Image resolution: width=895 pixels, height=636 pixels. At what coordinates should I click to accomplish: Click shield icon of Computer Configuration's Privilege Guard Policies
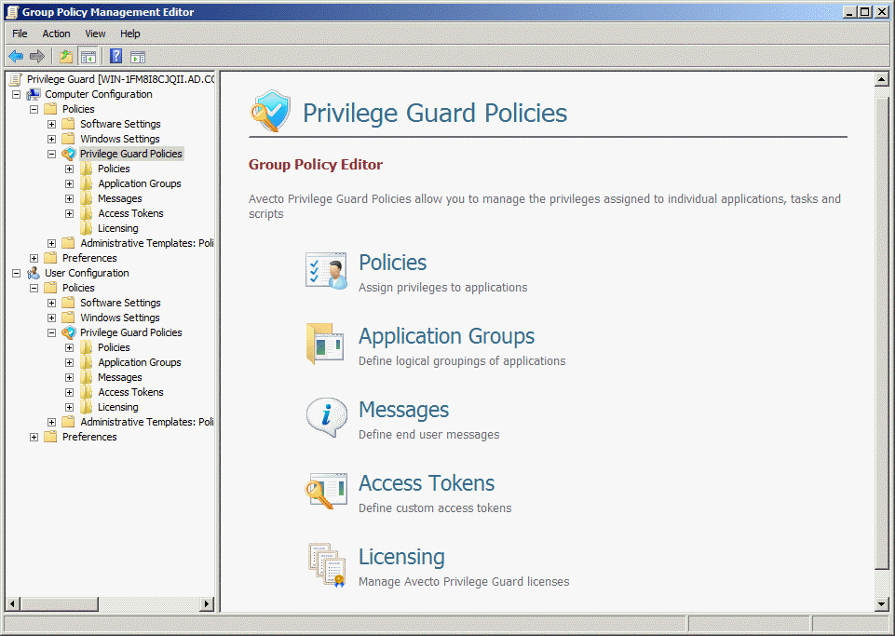point(69,154)
